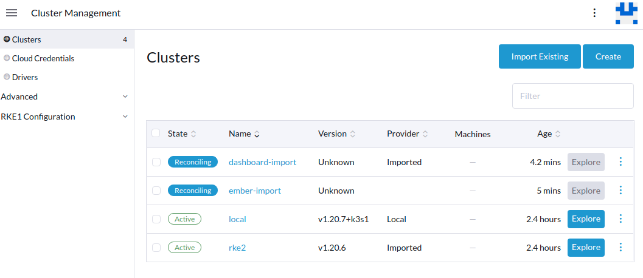Screen dimensions: 643x278
Task: Select the ember-import row checkbox
Action: coord(156,191)
